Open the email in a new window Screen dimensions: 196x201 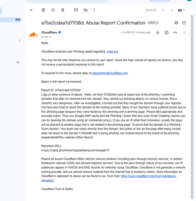click(184, 23)
